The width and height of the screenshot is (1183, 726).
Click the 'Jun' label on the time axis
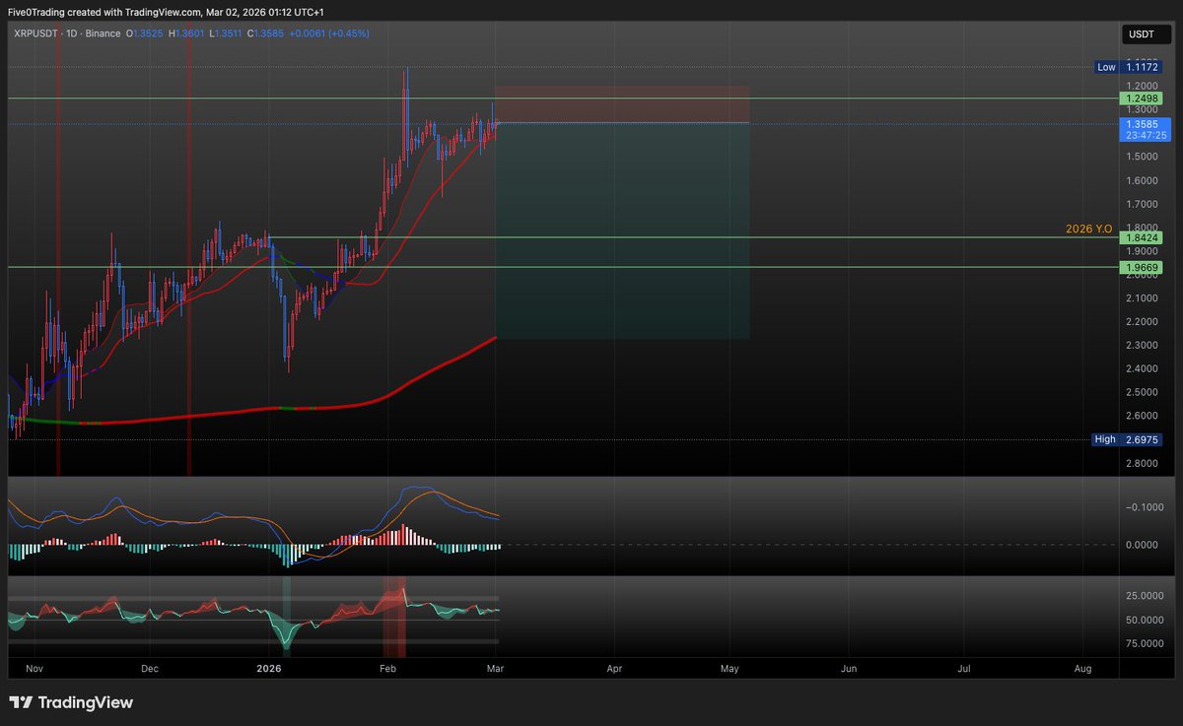pyautogui.click(x=848, y=668)
